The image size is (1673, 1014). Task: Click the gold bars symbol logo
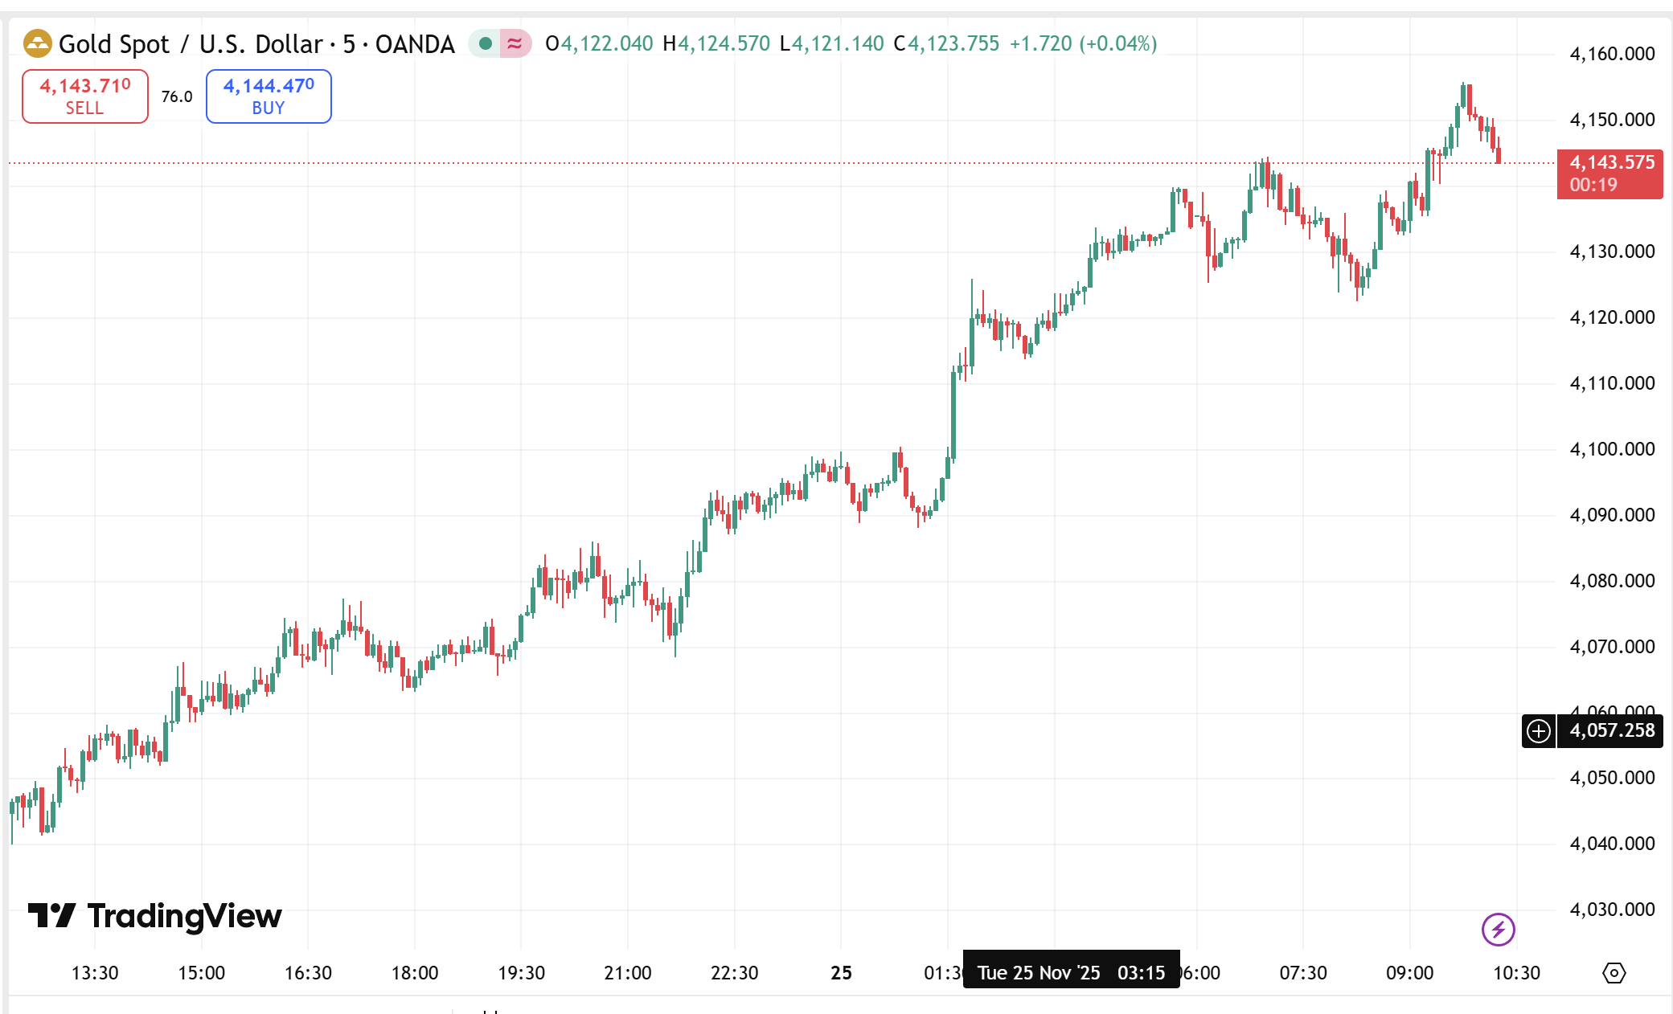pyautogui.click(x=37, y=43)
